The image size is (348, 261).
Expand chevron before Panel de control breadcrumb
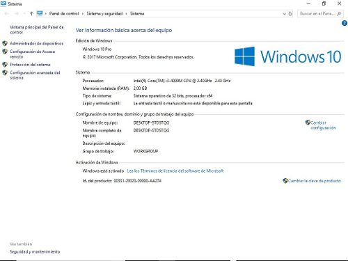[45, 14]
